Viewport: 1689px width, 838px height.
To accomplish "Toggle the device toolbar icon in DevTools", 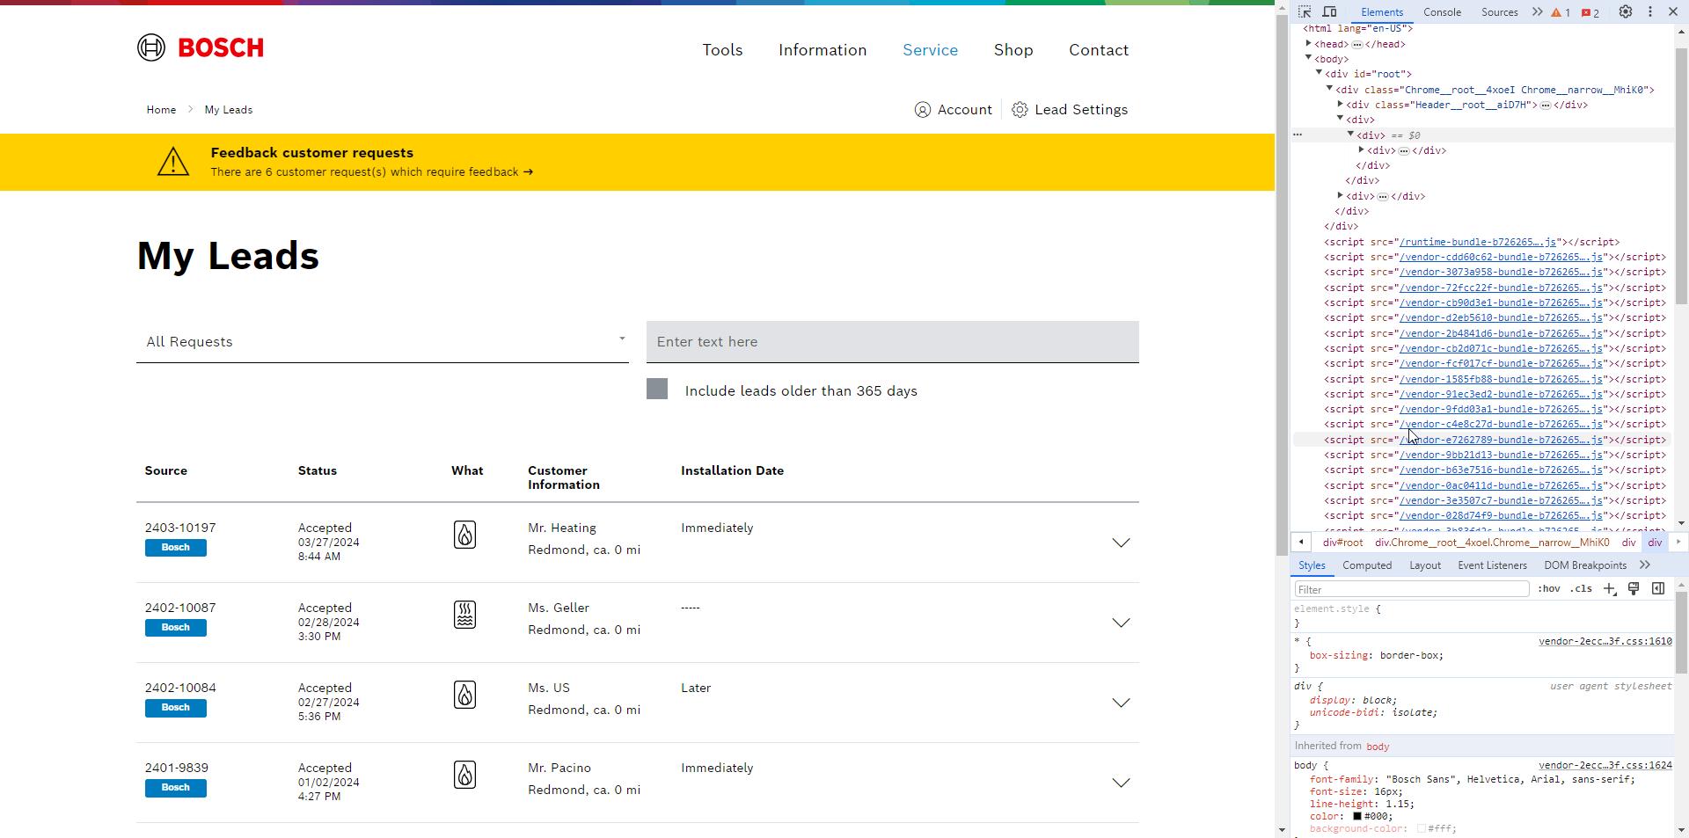I will click(x=1329, y=12).
